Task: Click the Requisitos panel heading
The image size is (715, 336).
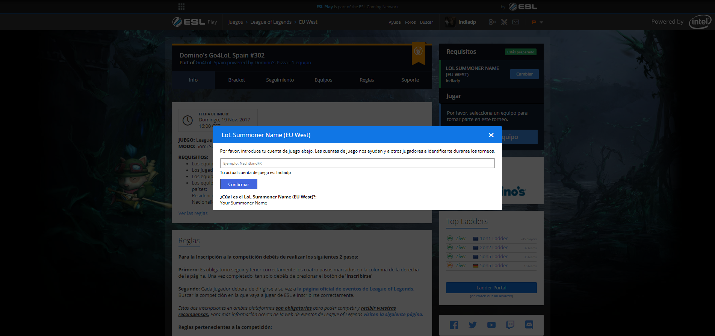Action: click(x=461, y=52)
